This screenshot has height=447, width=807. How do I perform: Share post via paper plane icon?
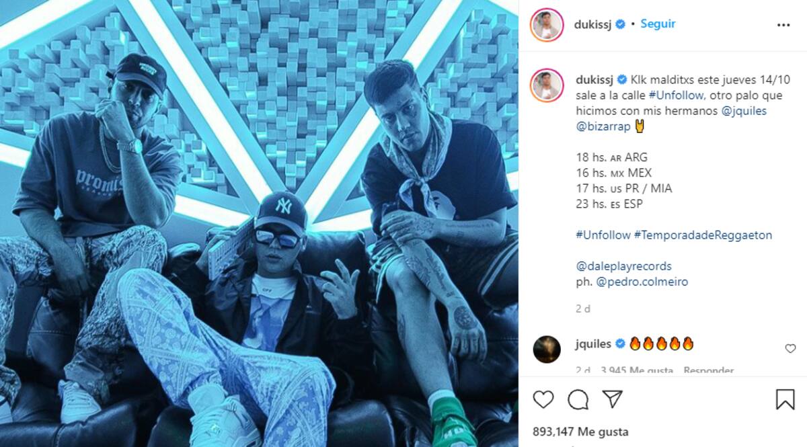[612, 399]
